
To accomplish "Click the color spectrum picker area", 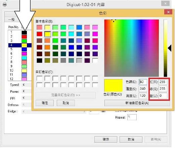I will [x=132, y=48].
